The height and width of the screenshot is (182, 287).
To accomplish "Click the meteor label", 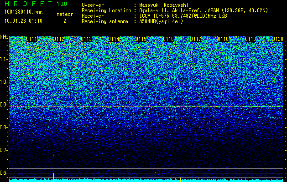I will 65,14.
